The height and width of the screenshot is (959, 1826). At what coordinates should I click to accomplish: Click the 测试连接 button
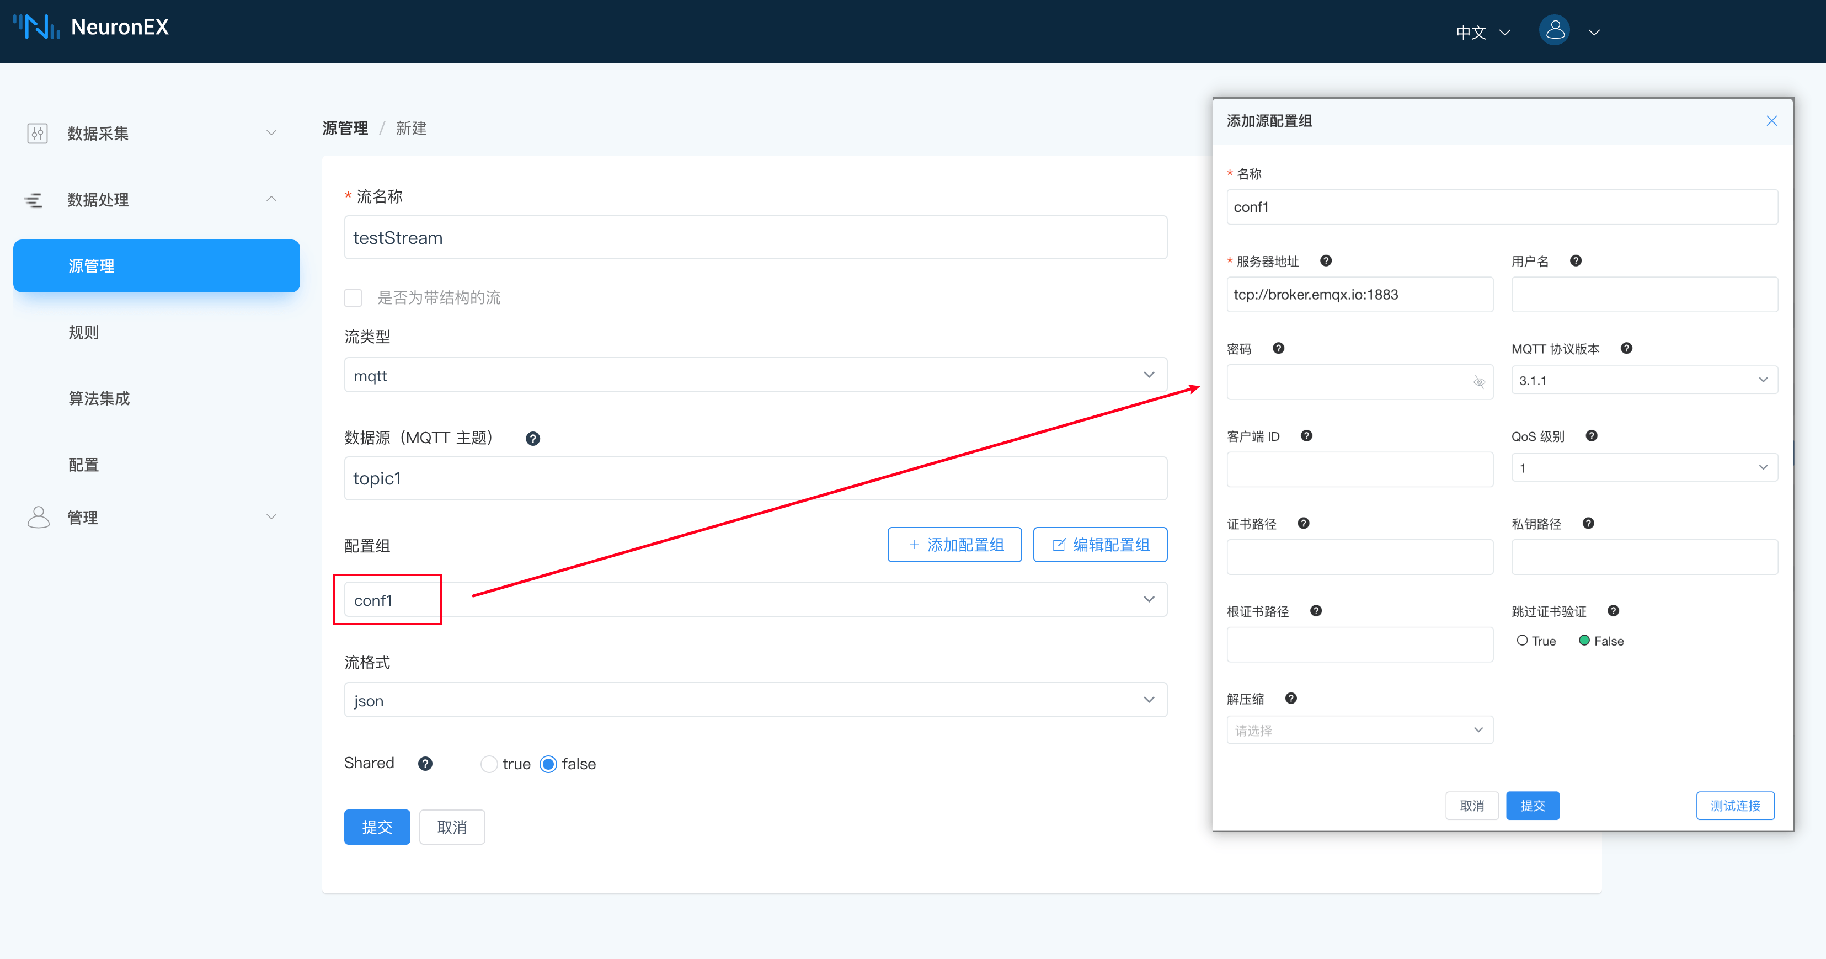(x=1734, y=806)
